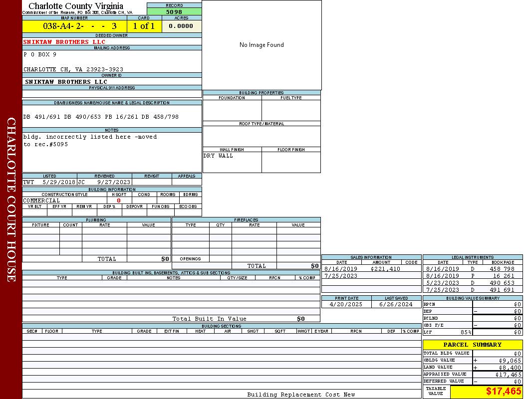Select the yellow map number 038-A4-2 field
Image resolution: width=524 pixels, height=399 pixels.
(x=74, y=26)
